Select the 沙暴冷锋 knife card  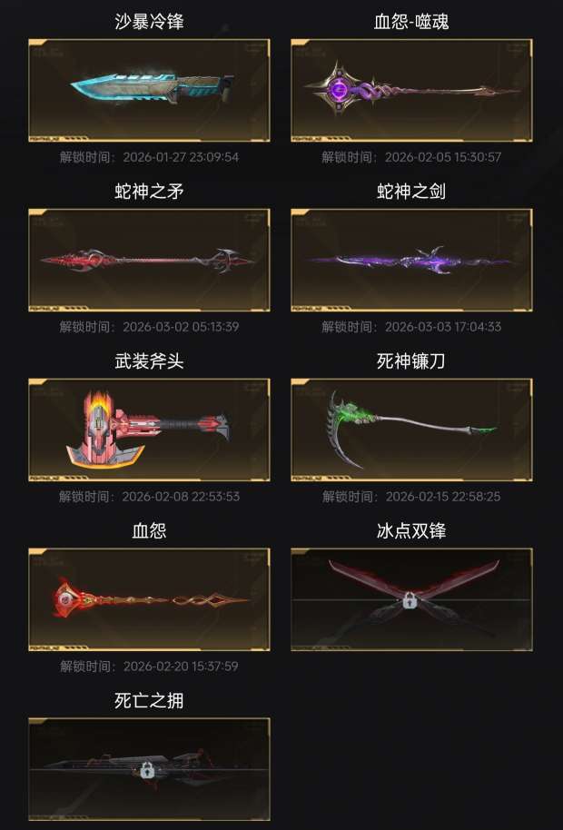tap(149, 91)
